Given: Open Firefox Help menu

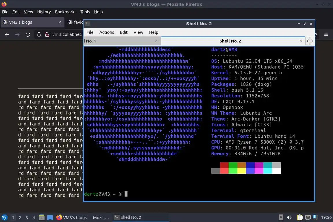Looking at the screenshot, I should pos(98,12).
